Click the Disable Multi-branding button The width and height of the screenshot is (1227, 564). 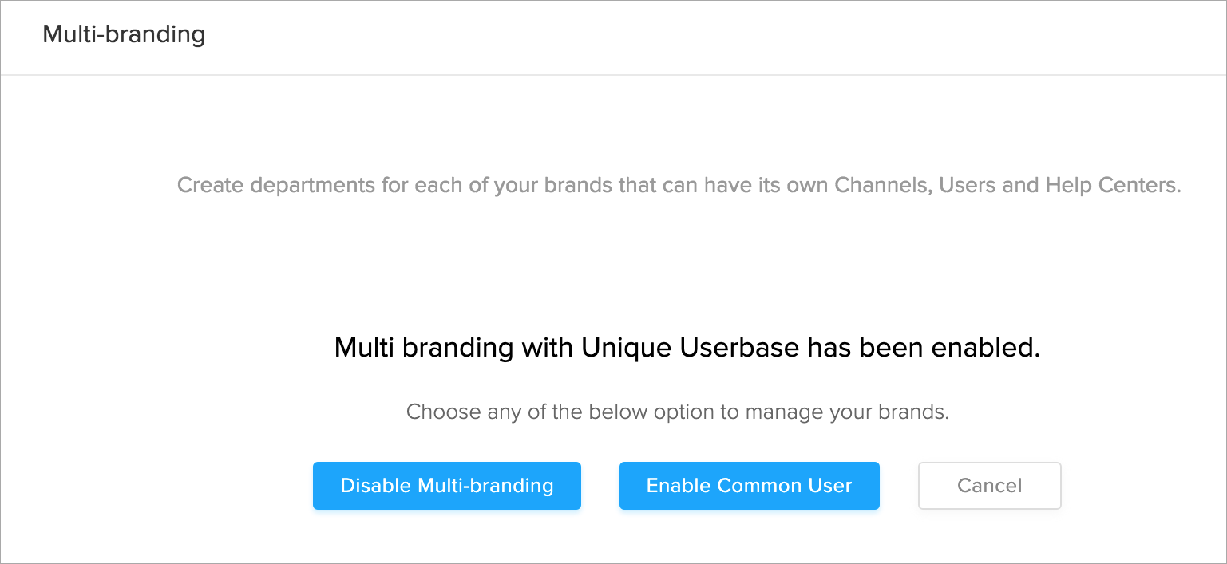(446, 486)
